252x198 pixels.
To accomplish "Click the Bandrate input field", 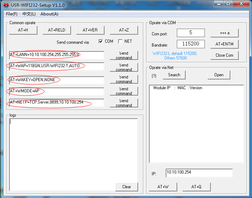I will click(190, 44).
